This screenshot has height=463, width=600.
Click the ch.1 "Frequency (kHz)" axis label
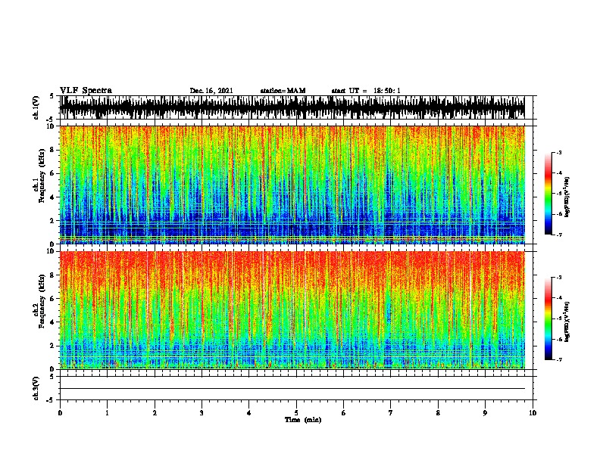(x=42, y=176)
